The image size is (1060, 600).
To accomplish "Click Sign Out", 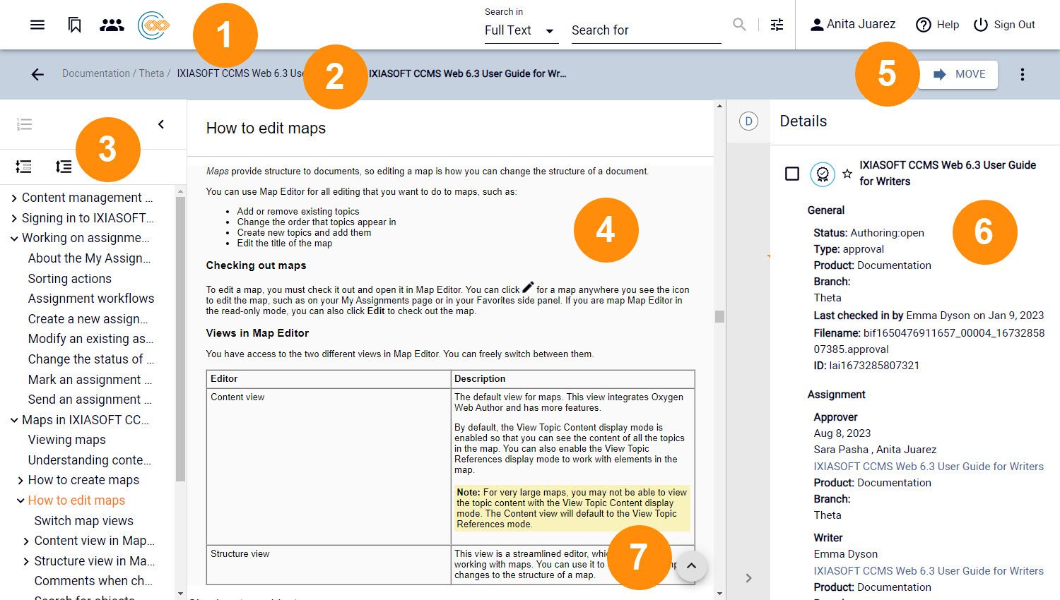I will pos(1004,25).
